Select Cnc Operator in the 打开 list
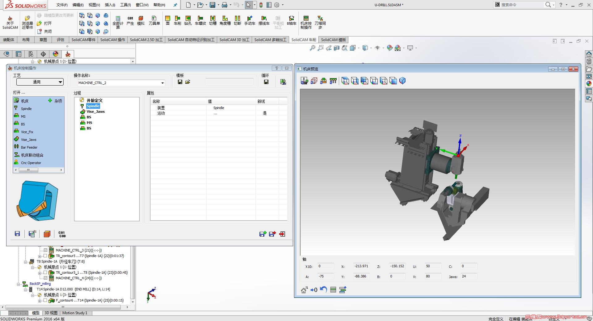The height and width of the screenshot is (321, 593). [31, 163]
